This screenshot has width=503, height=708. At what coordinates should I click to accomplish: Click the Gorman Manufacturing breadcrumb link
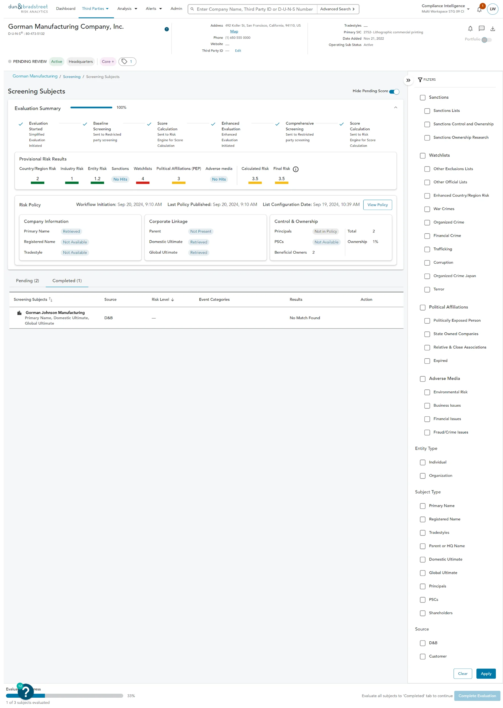tap(35, 76)
